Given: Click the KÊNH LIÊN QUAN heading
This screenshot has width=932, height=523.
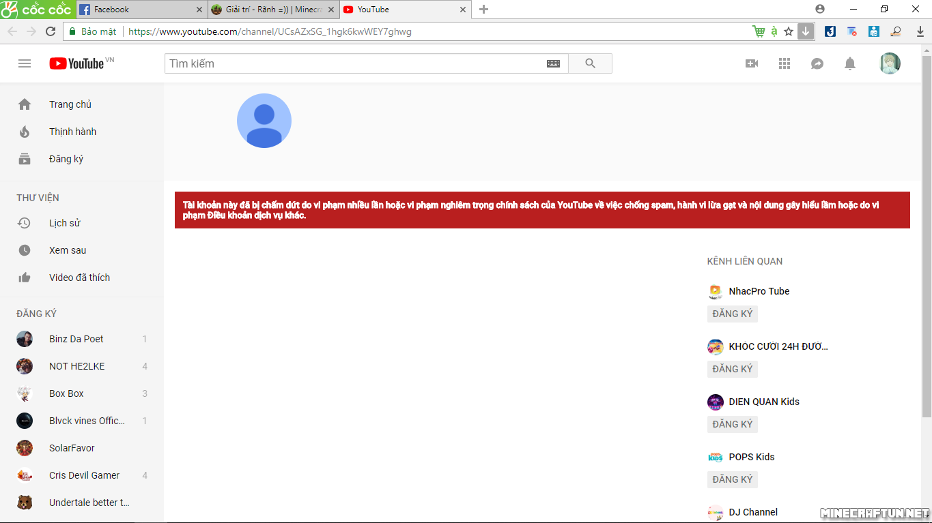Looking at the screenshot, I should tap(745, 261).
